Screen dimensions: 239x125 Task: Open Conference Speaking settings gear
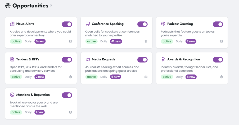pos(146,41)
